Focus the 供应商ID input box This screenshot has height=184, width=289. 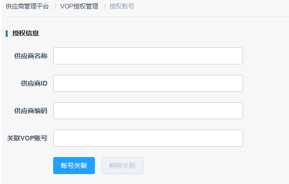pyautogui.click(x=148, y=83)
